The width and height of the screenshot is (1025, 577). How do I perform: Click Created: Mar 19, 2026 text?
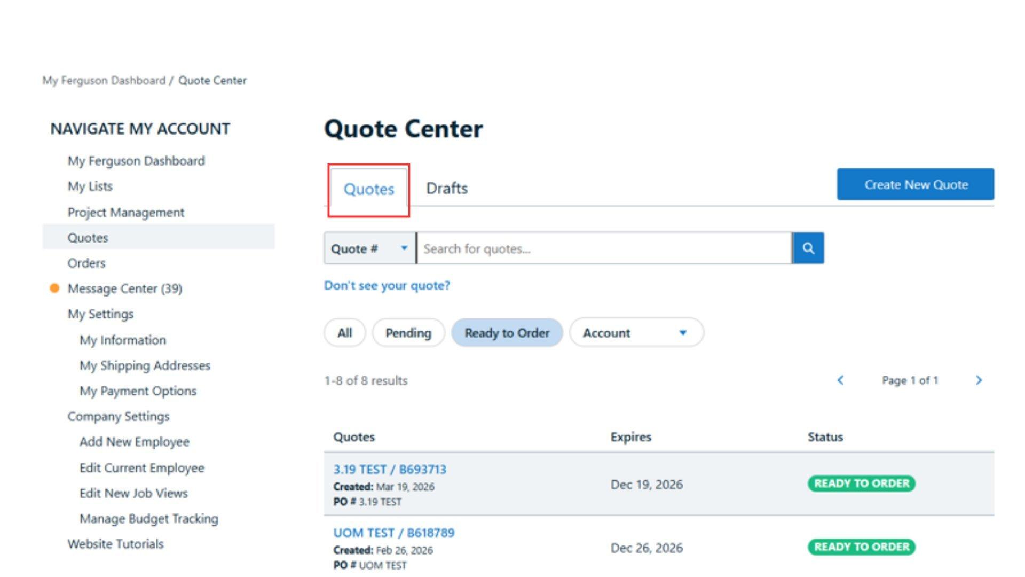[x=384, y=487]
